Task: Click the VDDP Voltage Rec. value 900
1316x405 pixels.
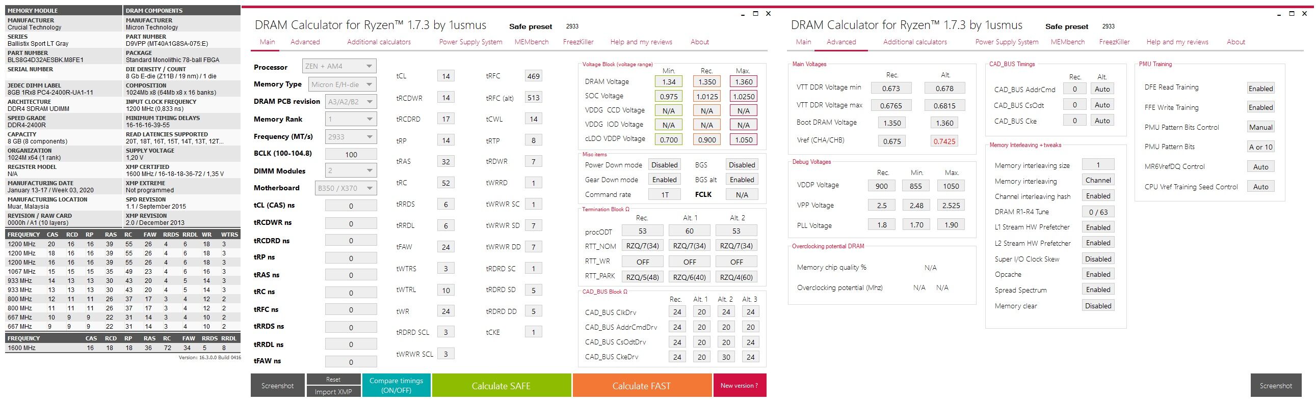Action: (881, 186)
